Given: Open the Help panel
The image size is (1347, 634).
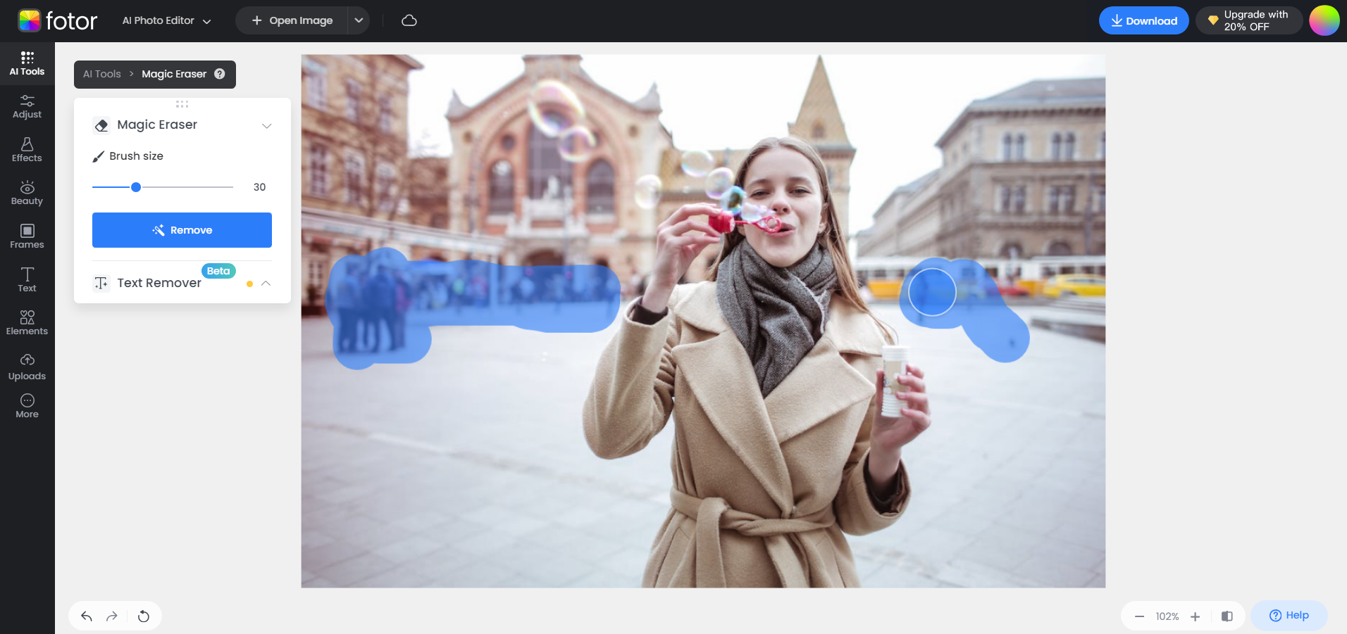Looking at the screenshot, I should (1288, 615).
